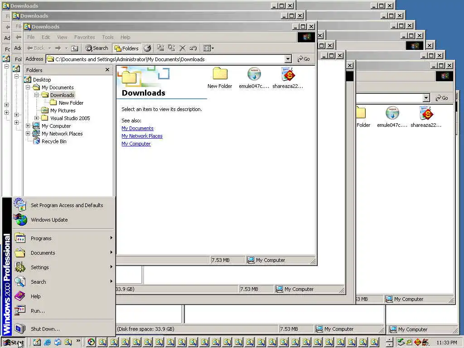The image size is (464, 348).
Task: Open Windows Update from Start menu
Action: [x=63, y=220]
